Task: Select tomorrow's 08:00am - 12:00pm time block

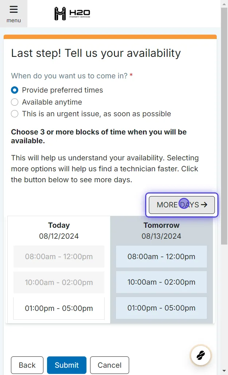Action: [x=161, y=257]
